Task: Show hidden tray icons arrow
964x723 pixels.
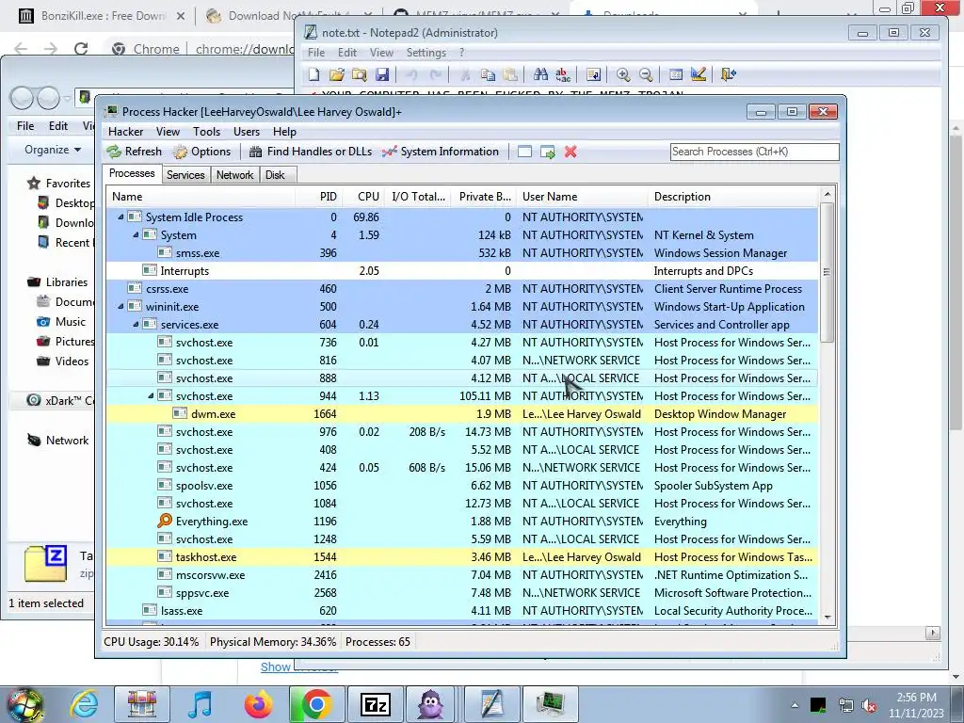Action: (795, 705)
